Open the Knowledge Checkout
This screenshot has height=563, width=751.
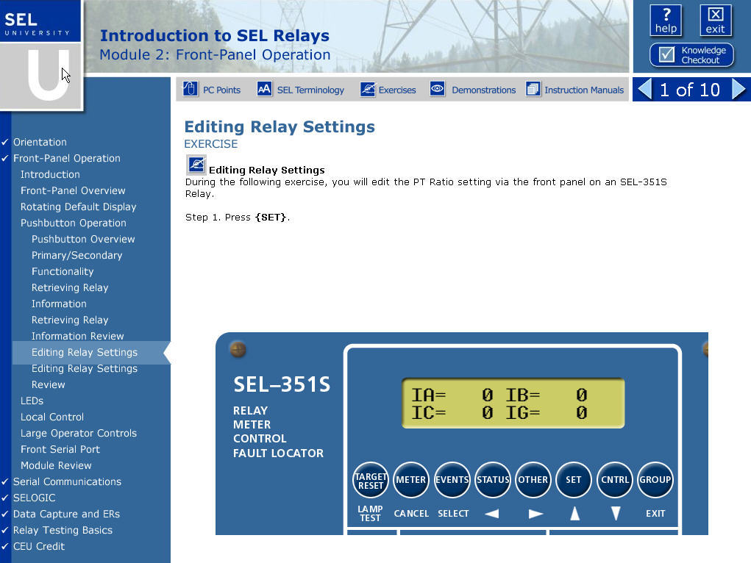[x=691, y=55]
